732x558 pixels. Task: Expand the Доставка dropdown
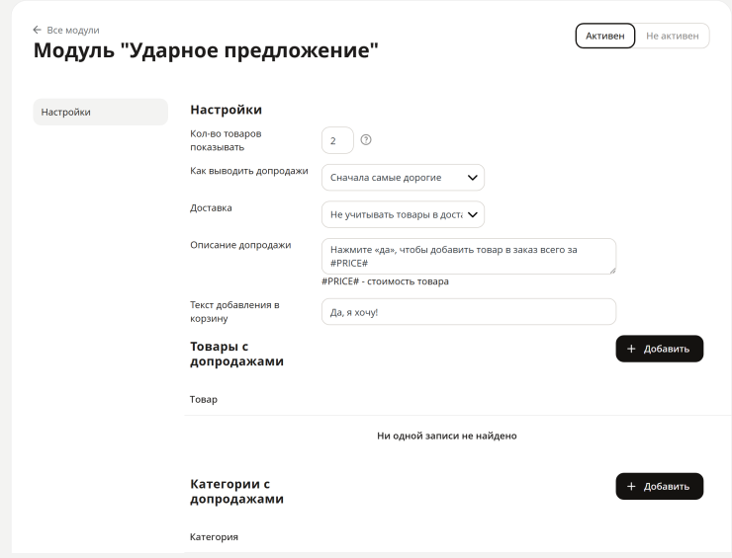pos(403,214)
